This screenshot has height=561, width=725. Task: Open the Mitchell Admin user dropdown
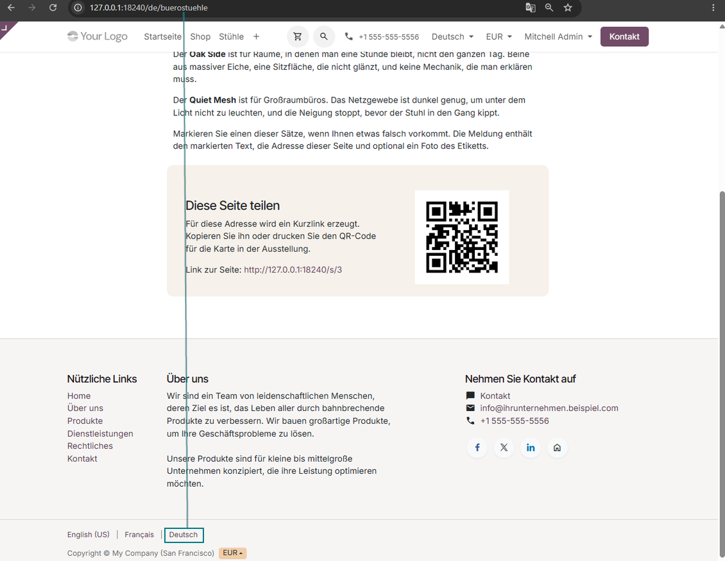558,37
